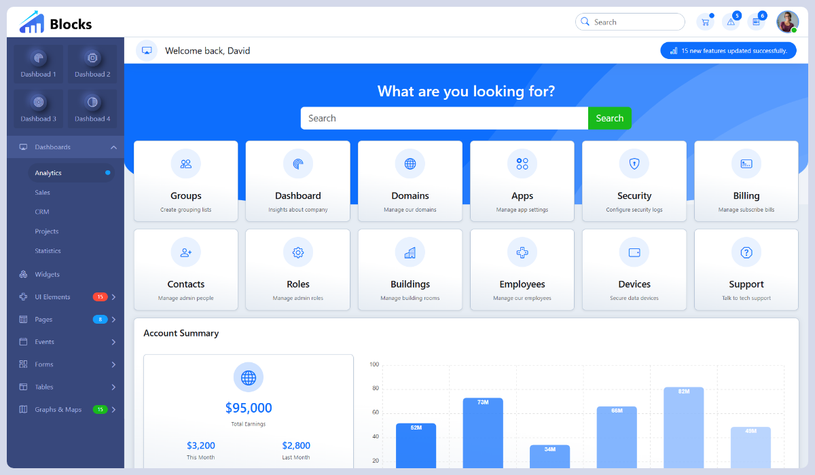This screenshot has height=475, width=815.
Task: Click David's profile avatar
Action: tap(786, 21)
